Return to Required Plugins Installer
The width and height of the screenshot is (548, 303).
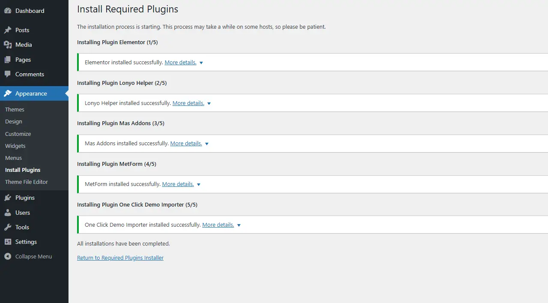tap(120, 258)
